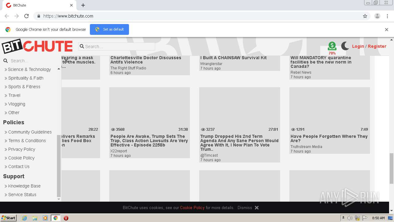Open I Built A CHAINSAW Survival Kit
394x222 pixels.
click(x=233, y=58)
